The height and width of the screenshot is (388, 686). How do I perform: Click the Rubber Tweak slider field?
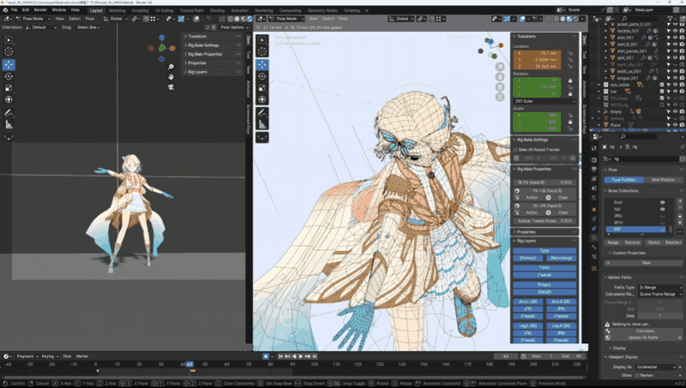pos(545,220)
